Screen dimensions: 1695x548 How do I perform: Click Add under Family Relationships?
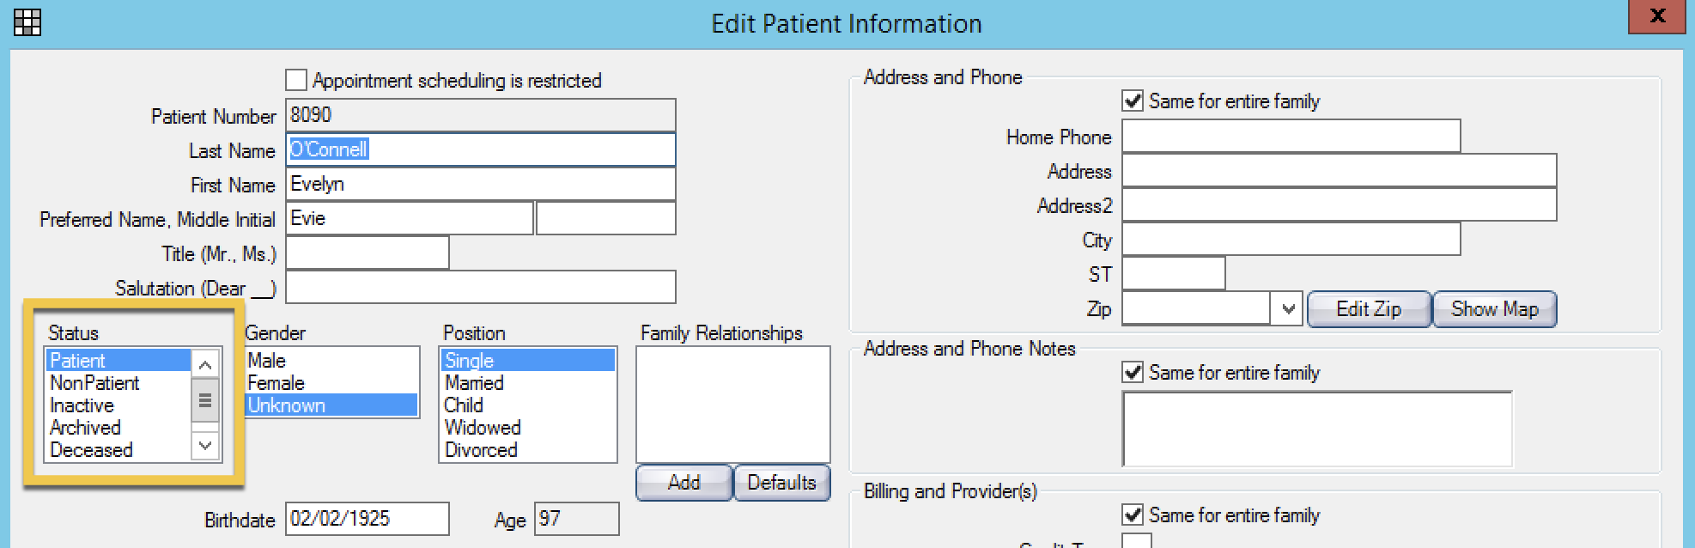(684, 483)
